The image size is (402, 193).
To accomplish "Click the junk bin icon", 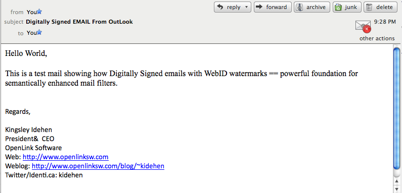I will [x=339, y=7].
